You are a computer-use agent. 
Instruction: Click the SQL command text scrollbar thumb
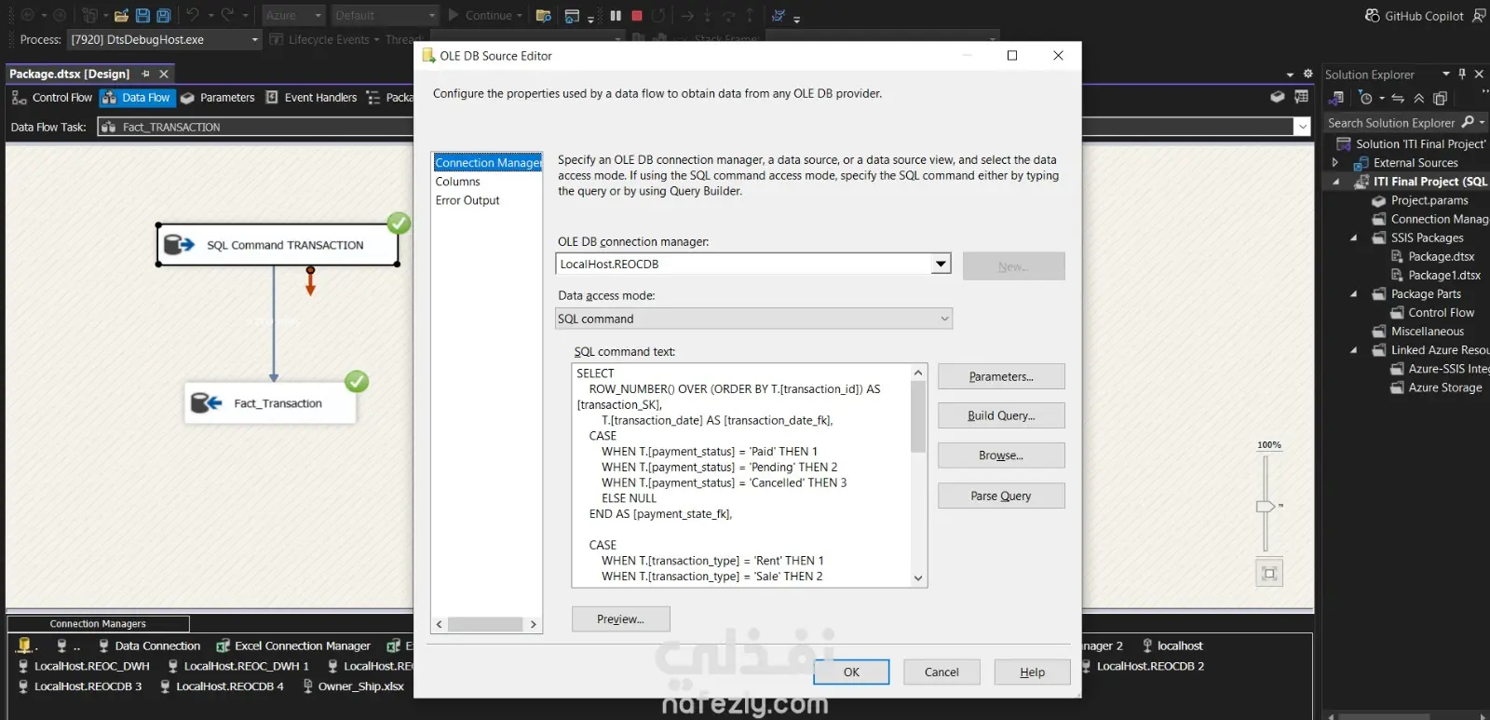click(x=918, y=416)
